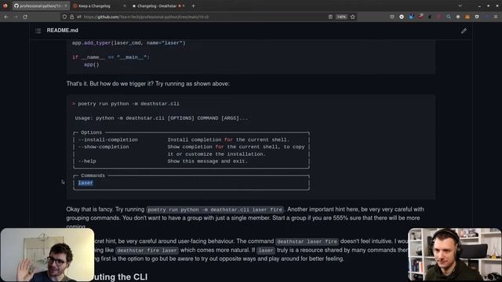
Task: Switch to the professional-python GitHub tab
Action: pyautogui.click(x=40, y=5)
